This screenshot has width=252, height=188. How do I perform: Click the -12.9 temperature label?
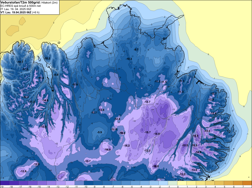click(x=211, y=100)
